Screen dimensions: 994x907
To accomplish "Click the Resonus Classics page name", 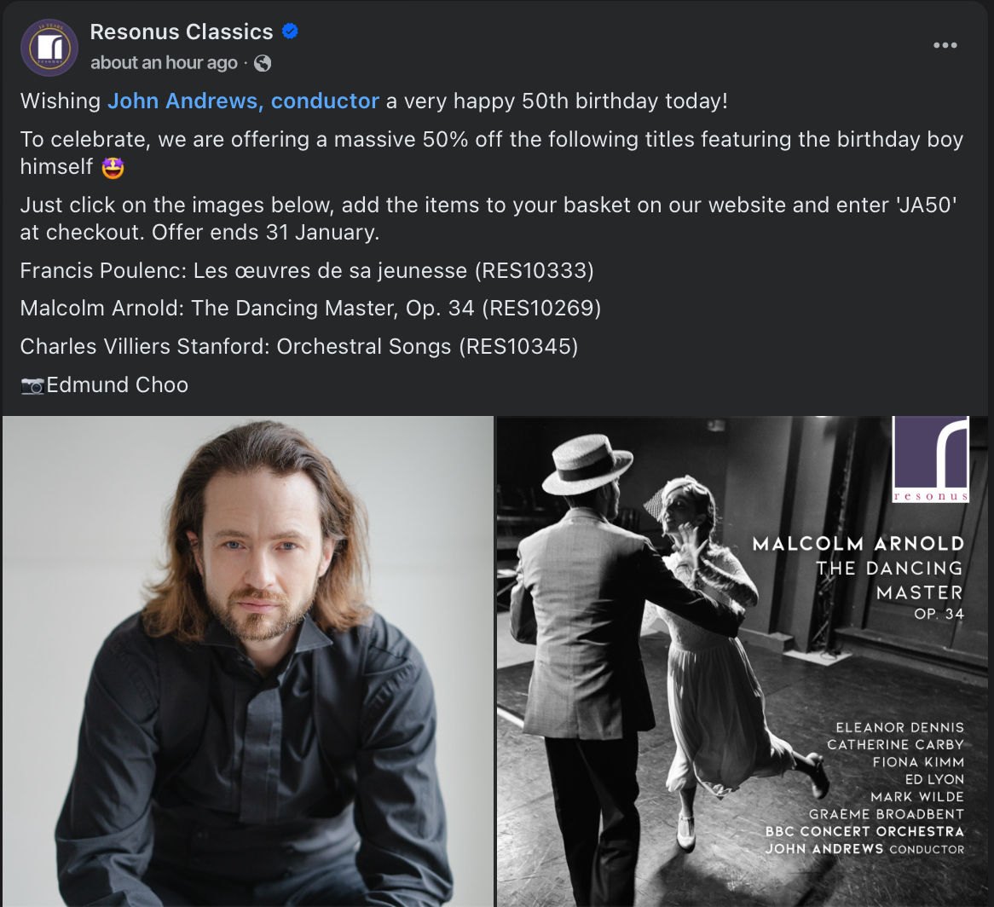I will [x=182, y=32].
